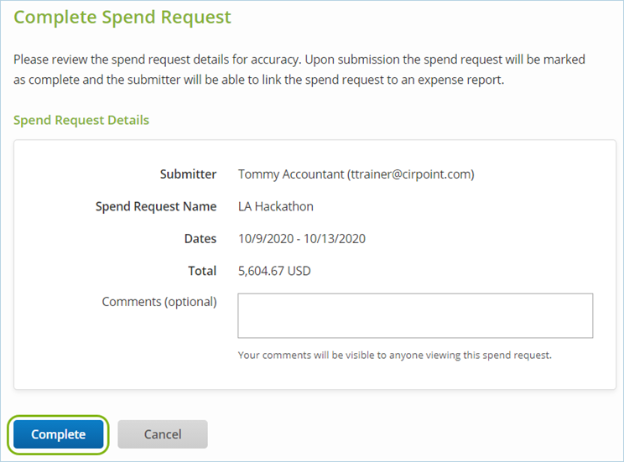Click the comments visibility helper text
Viewport: 624px width, 462px height.
pyautogui.click(x=394, y=355)
